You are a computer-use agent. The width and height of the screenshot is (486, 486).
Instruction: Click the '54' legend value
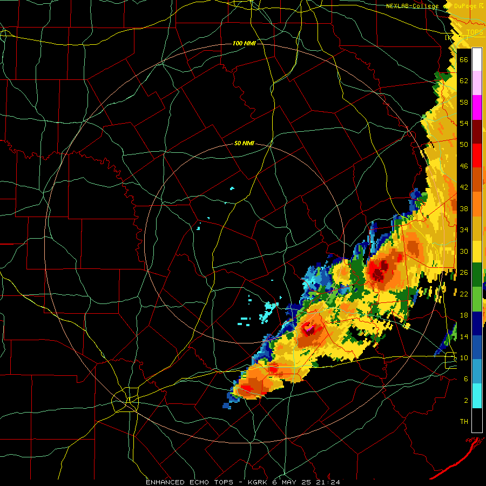click(x=464, y=123)
